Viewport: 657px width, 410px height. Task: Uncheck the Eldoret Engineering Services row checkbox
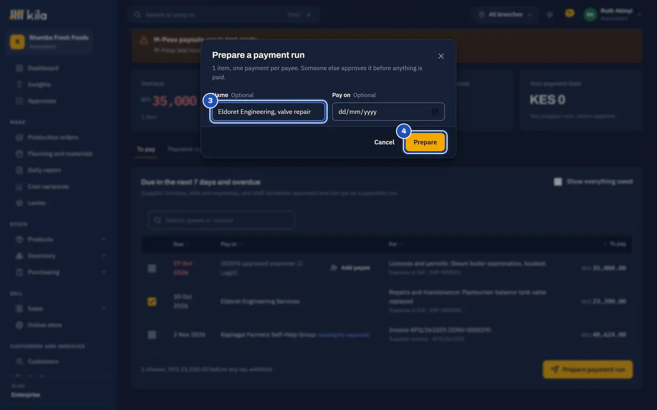(x=152, y=302)
